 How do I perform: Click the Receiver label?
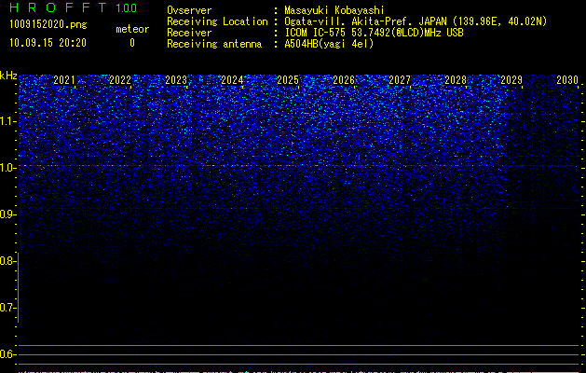189,33
